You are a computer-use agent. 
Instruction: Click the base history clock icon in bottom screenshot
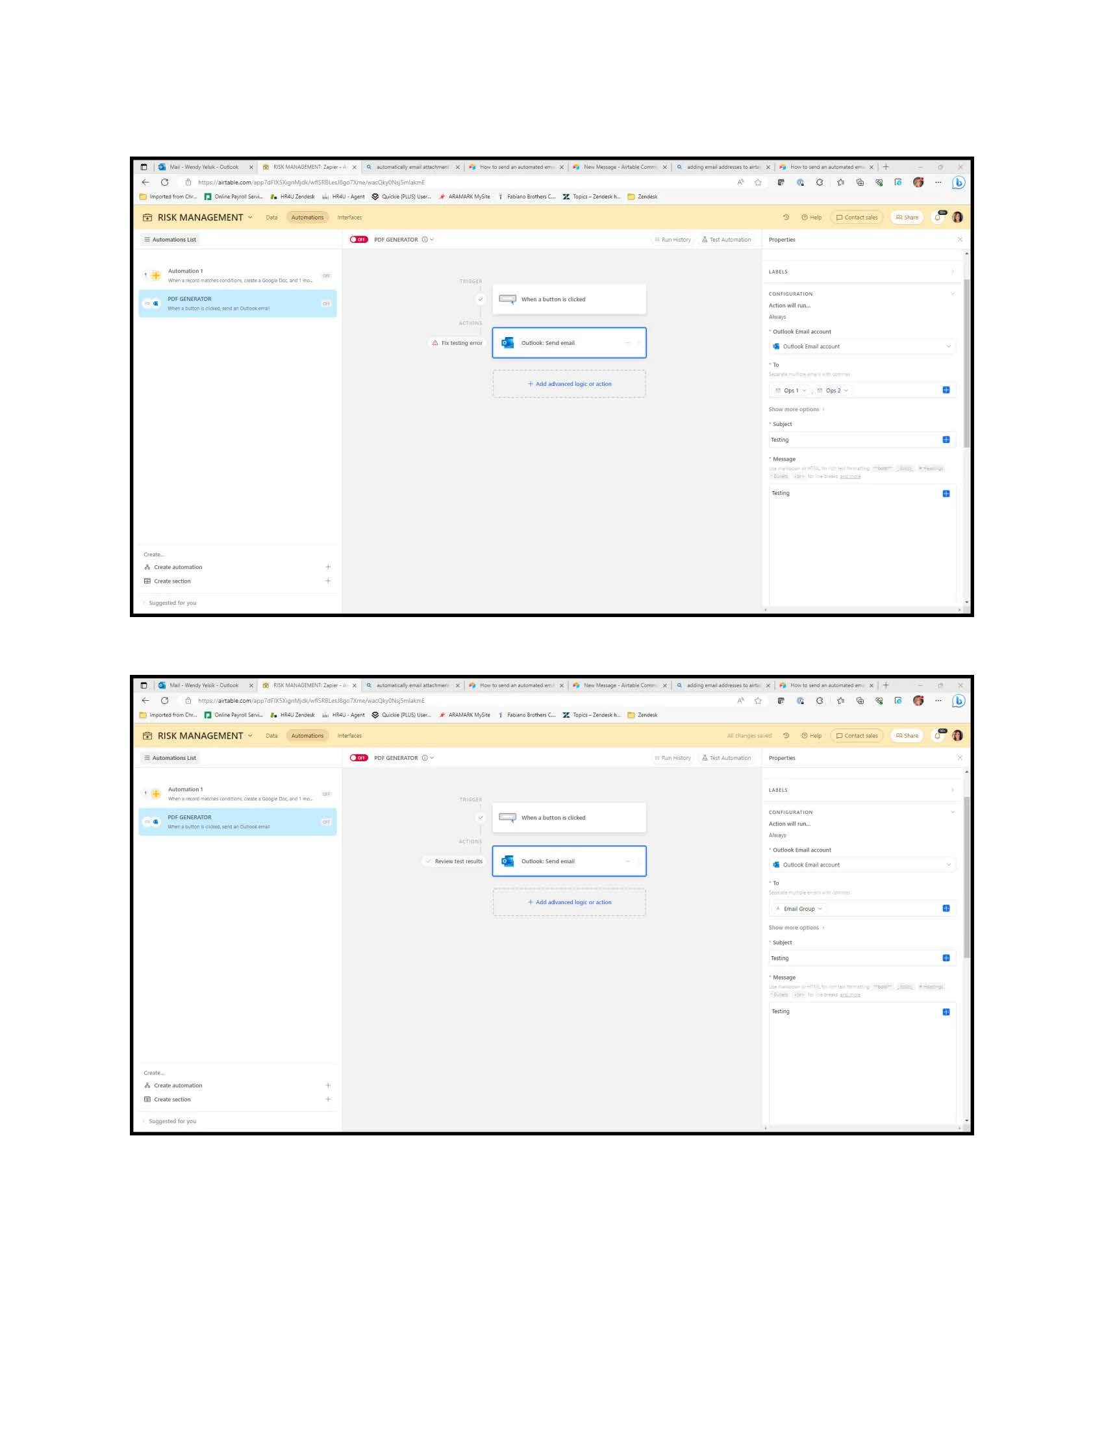(x=786, y=735)
